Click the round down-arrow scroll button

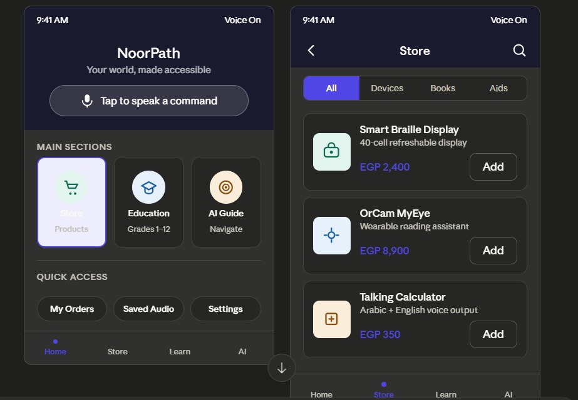pyautogui.click(x=282, y=368)
